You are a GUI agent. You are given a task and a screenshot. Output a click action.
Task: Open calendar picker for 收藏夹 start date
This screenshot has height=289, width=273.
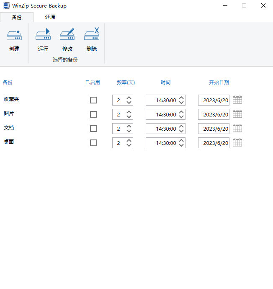click(237, 100)
